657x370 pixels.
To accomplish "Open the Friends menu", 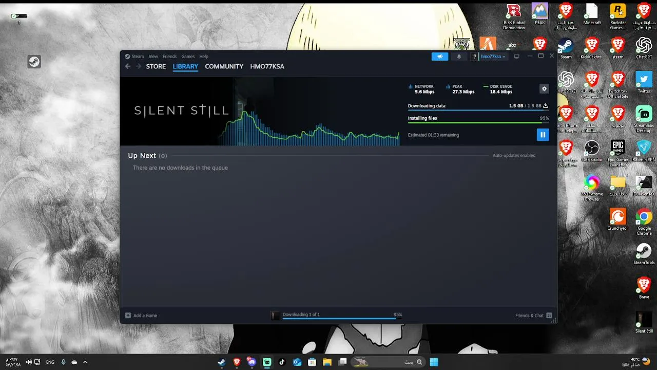I will [x=169, y=57].
